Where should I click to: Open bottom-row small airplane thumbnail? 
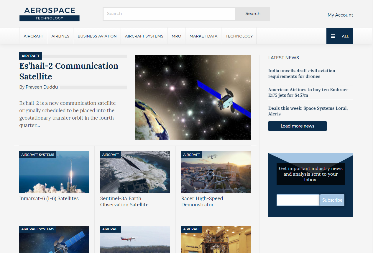(x=135, y=239)
